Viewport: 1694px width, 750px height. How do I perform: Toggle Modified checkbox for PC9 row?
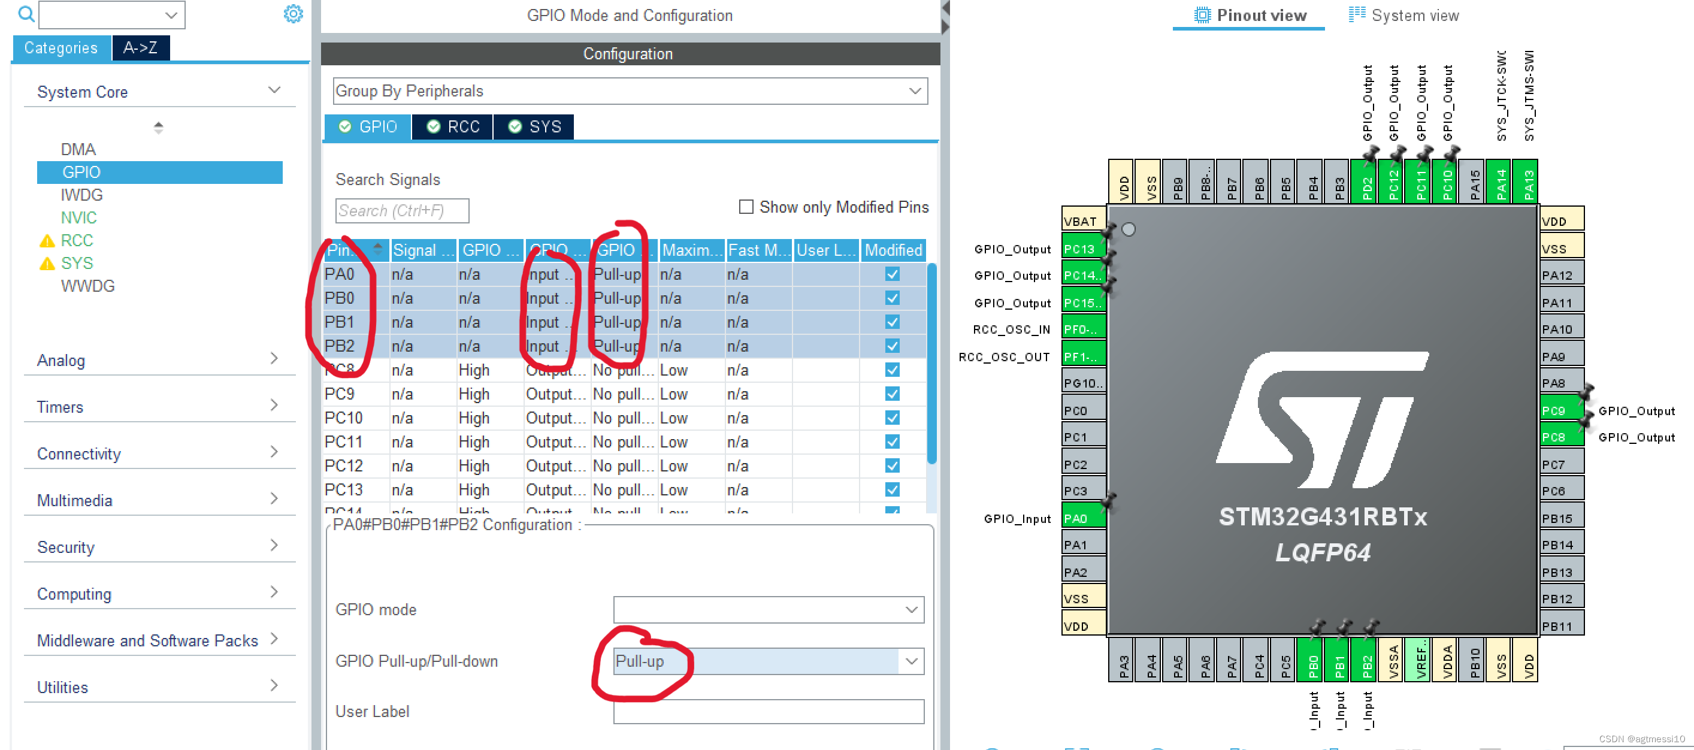pos(892,394)
